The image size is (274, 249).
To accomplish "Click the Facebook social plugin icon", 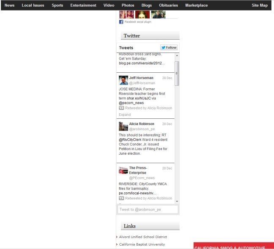I will (121, 22).
